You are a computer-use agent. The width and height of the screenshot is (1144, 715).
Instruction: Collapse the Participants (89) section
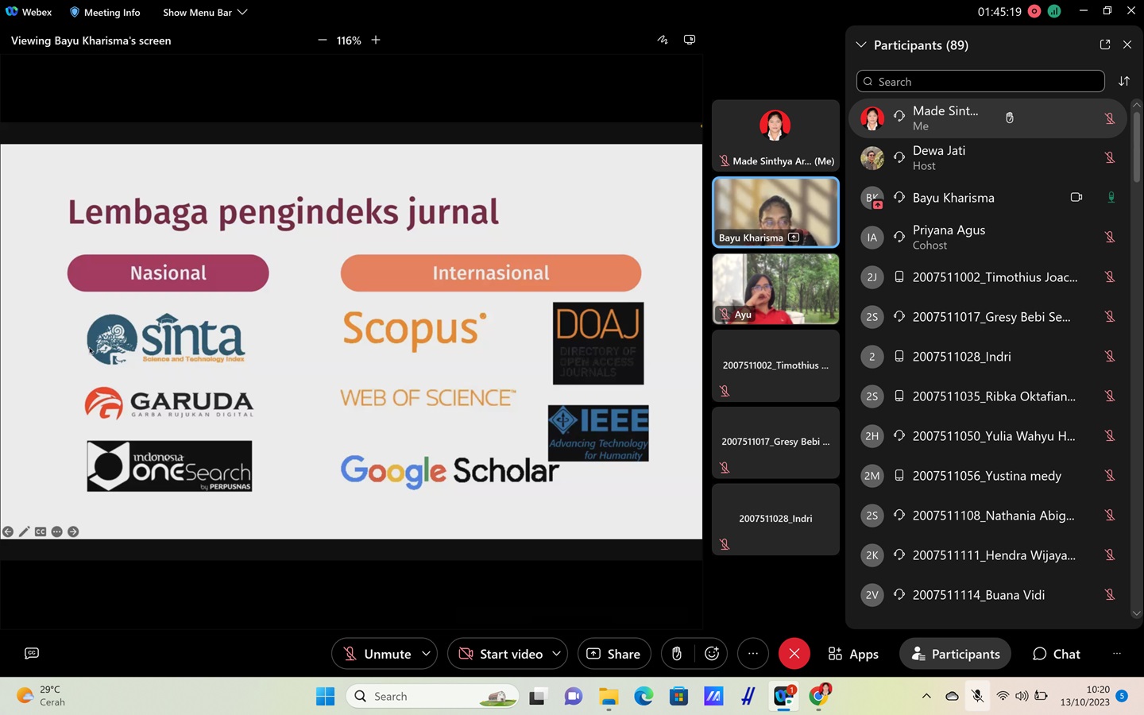(x=861, y=45)
